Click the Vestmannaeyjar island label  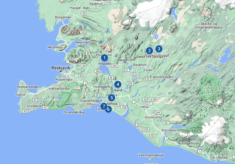tap(151, 155)
